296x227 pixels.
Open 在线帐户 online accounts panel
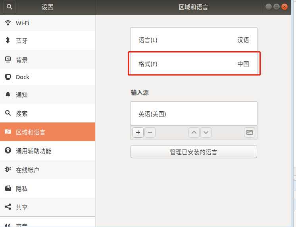pos(48,170)
